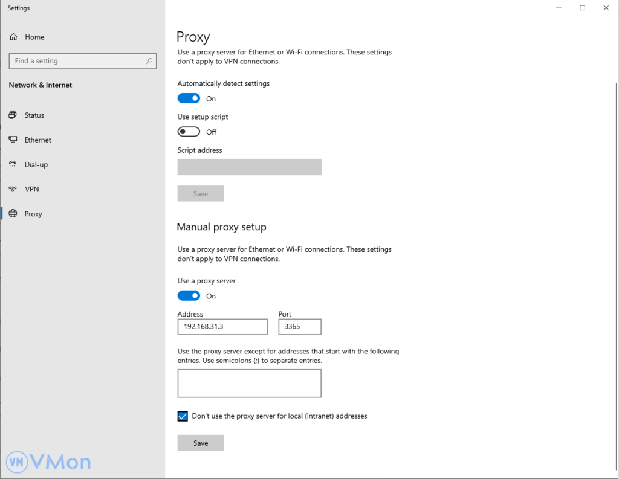The image size is (619, 479).
Task: Uncheck don't use proxy for local addresses
Action: point(183,416)
